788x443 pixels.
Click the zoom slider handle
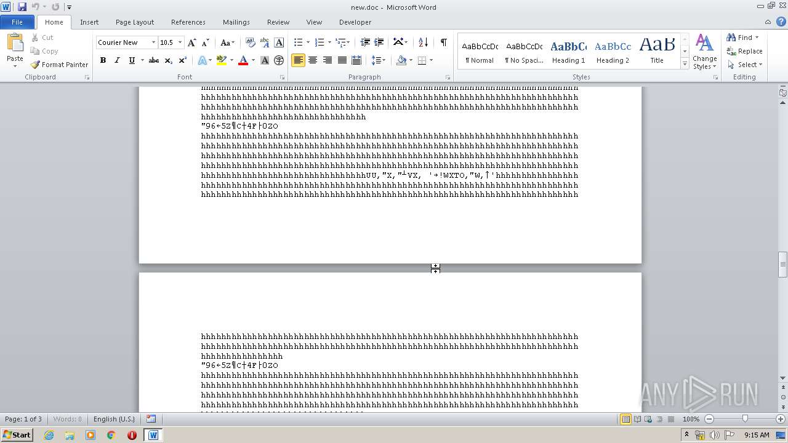click(x=745, y=419)
